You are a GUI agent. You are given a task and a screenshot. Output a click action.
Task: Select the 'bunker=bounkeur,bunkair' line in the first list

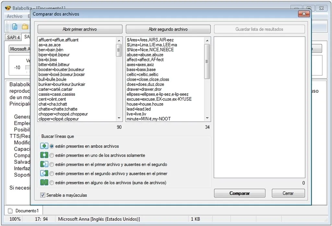tap(62, 84)
